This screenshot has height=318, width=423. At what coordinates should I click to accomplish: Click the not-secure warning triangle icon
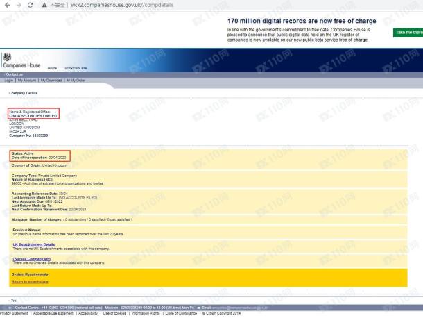(x=44, y=5)
